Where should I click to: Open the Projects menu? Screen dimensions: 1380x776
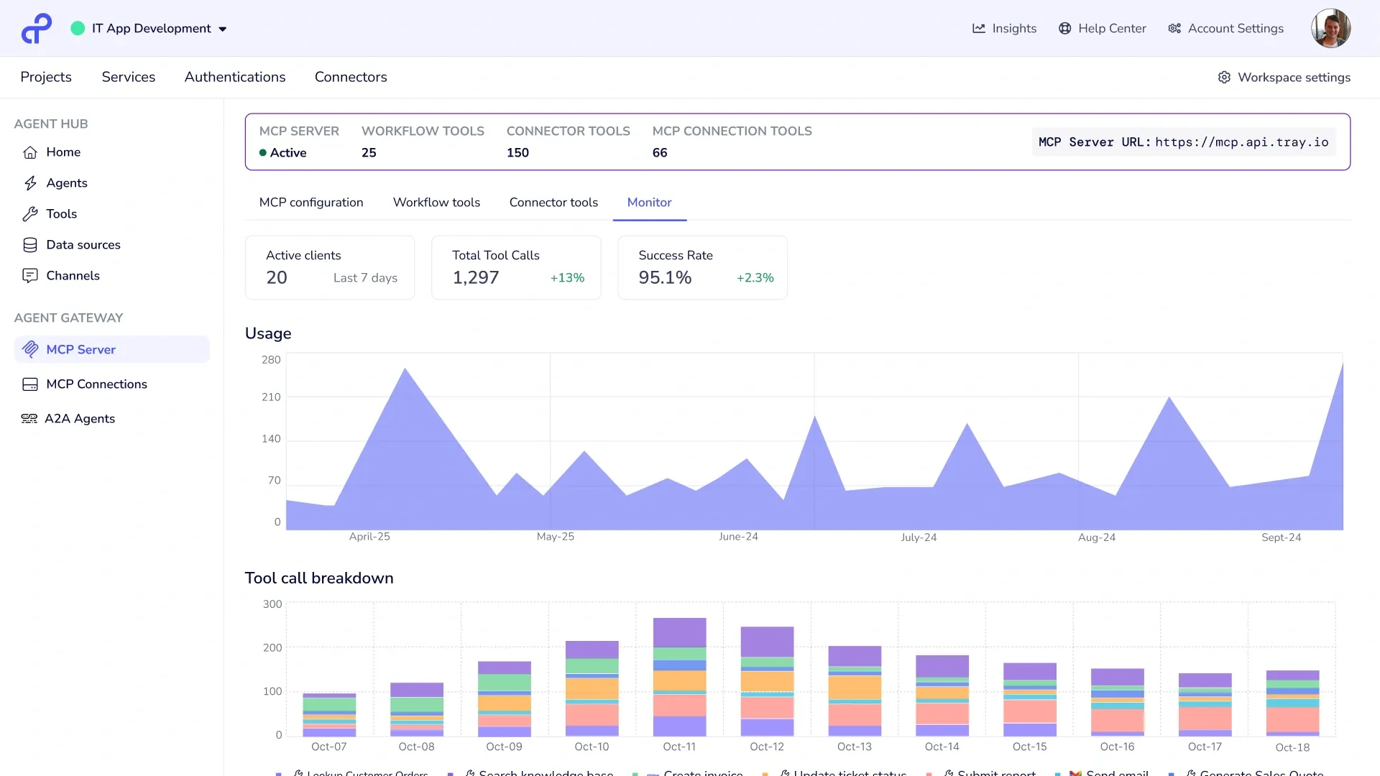pyautogui.click(x=46, y=77)
